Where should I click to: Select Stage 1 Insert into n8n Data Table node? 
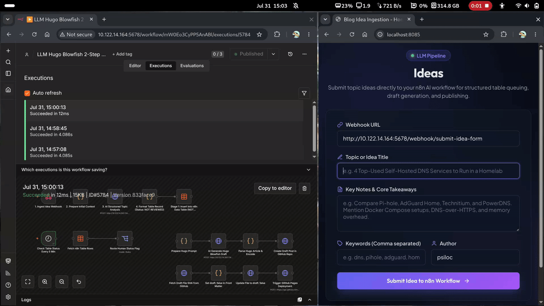point(184,197)
